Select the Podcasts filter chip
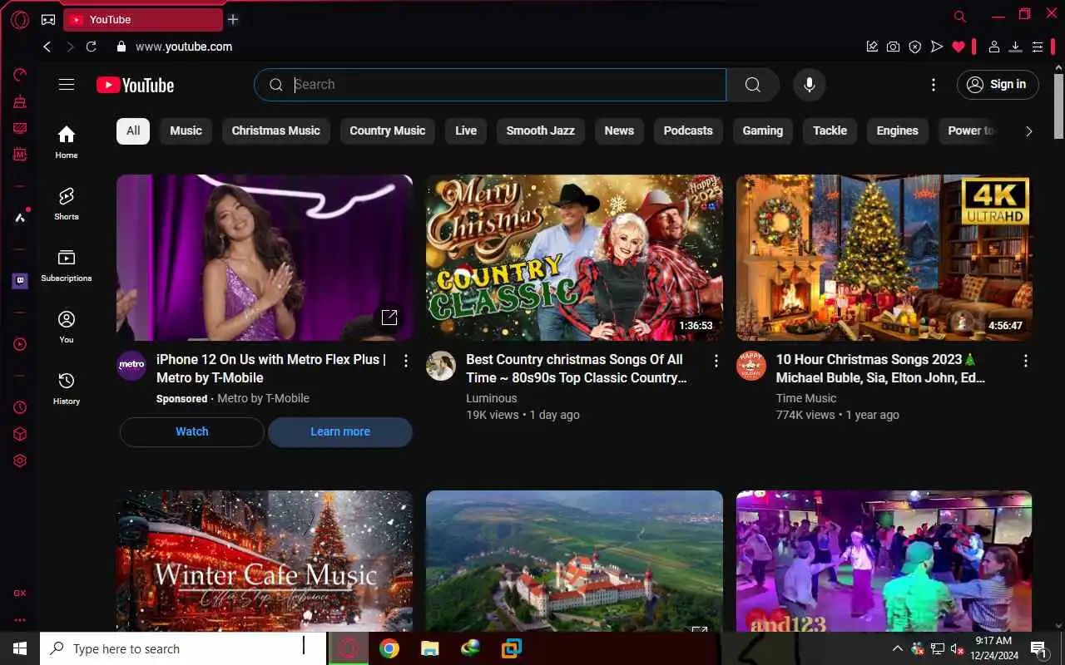 [x=688, y=131]
